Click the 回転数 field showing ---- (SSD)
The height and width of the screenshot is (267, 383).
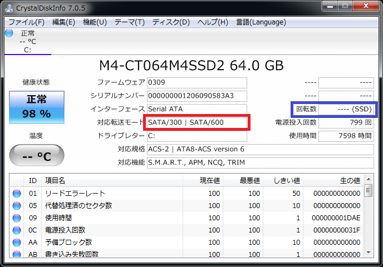point(346,109)
